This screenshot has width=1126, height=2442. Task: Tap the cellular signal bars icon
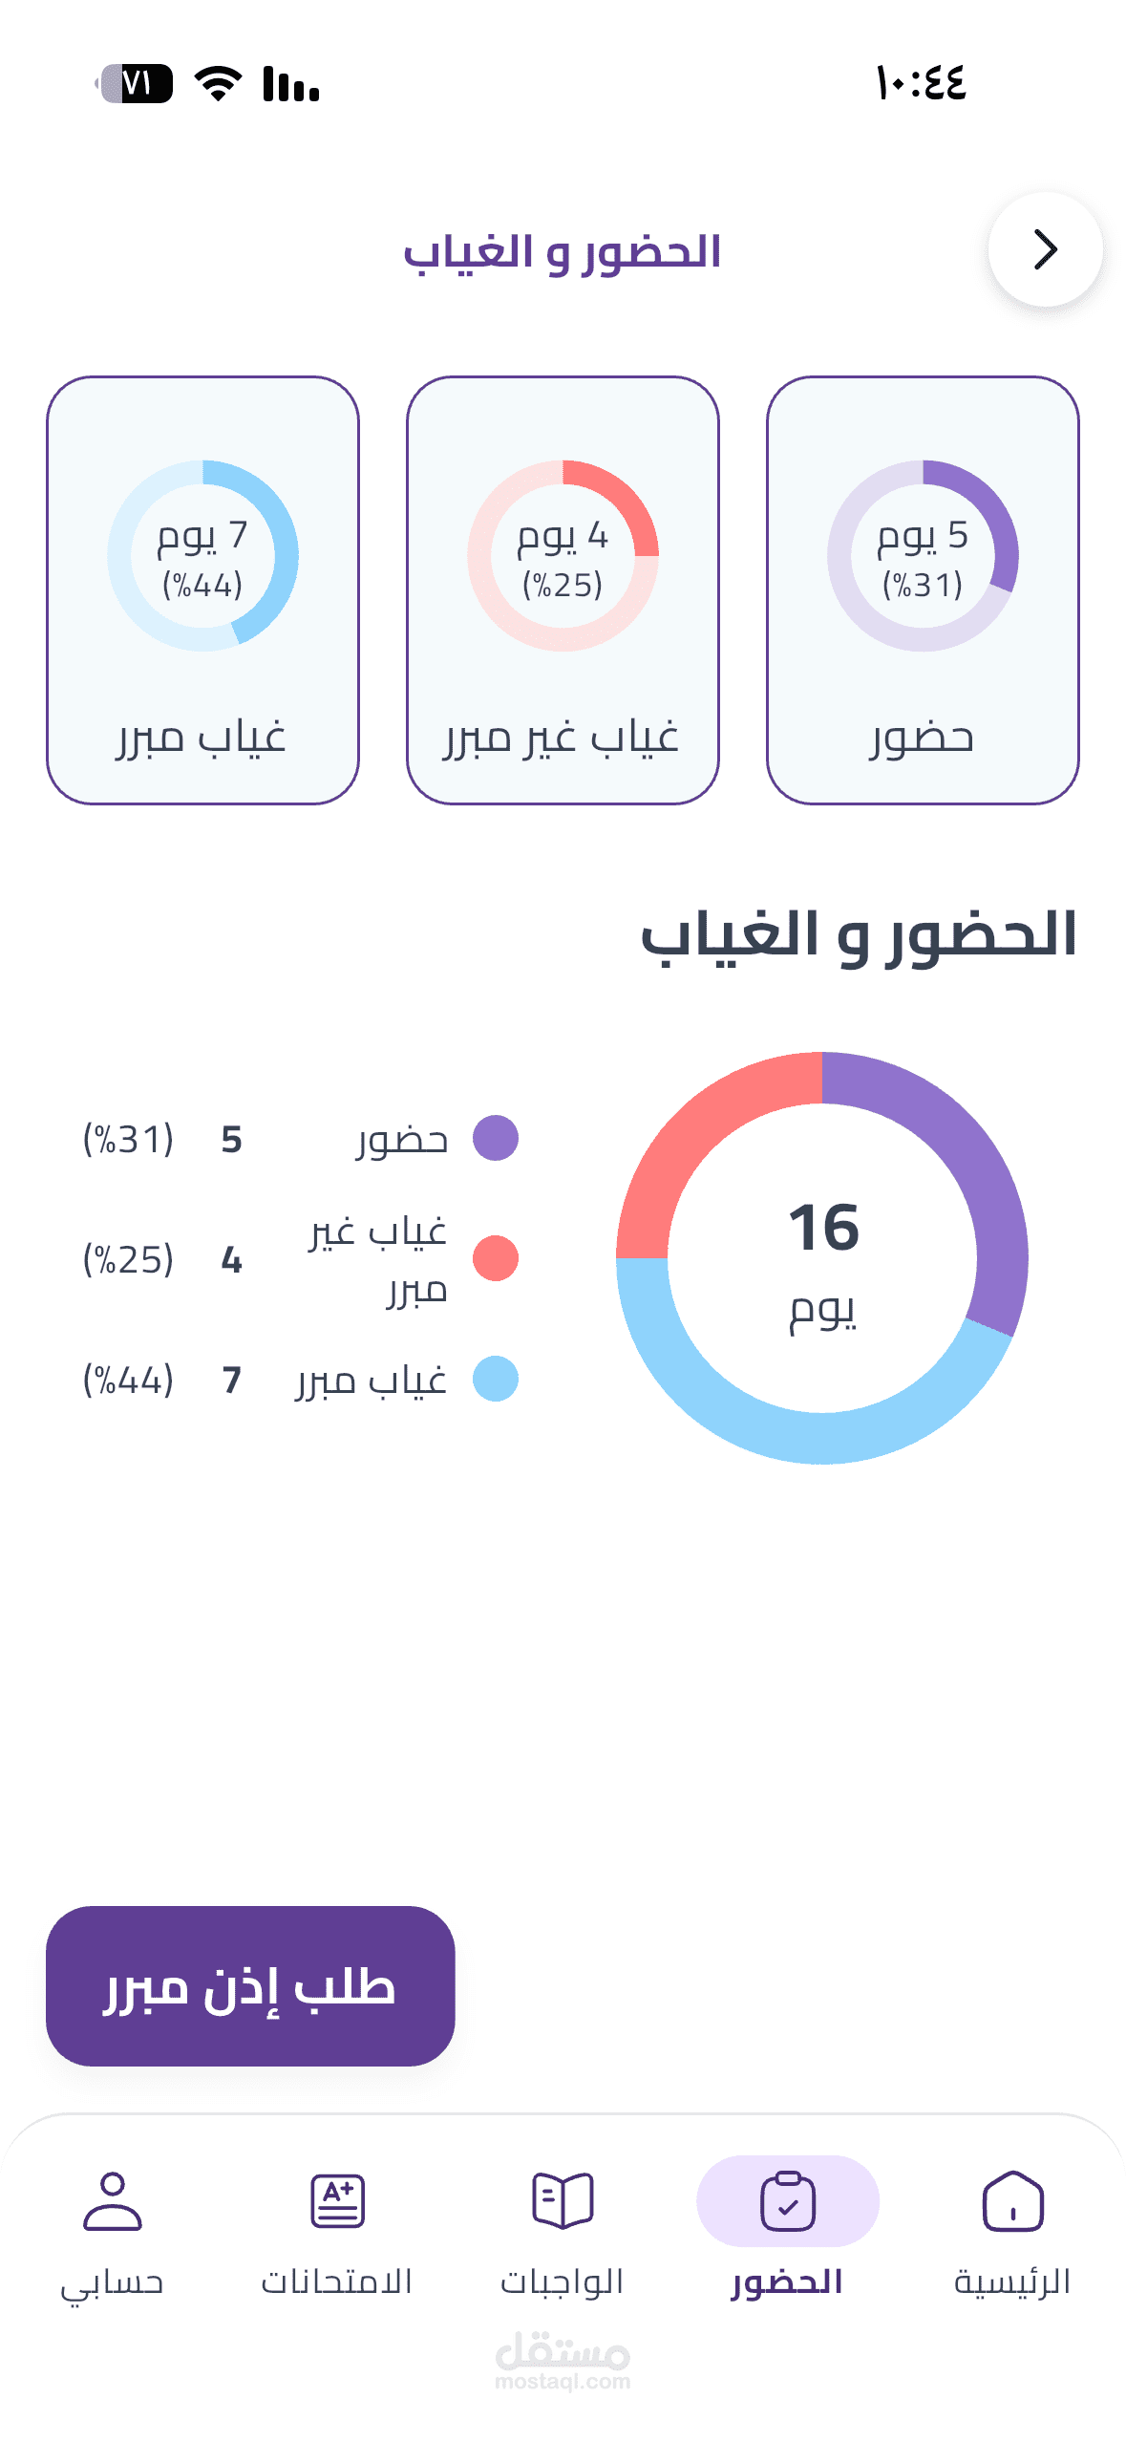click(290, 83)
